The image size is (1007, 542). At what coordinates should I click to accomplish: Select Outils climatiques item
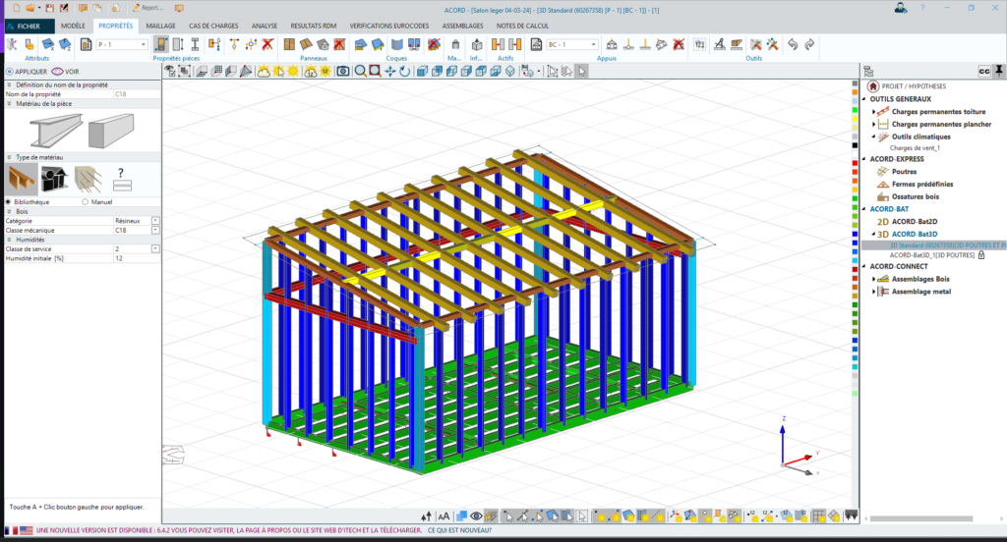click(920, 136)
